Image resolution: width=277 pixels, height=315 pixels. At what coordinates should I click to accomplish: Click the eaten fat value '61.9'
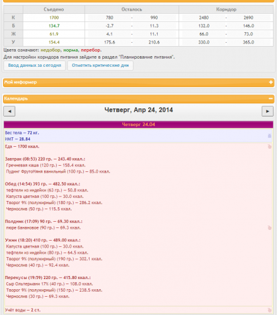(x=54, y=34)
